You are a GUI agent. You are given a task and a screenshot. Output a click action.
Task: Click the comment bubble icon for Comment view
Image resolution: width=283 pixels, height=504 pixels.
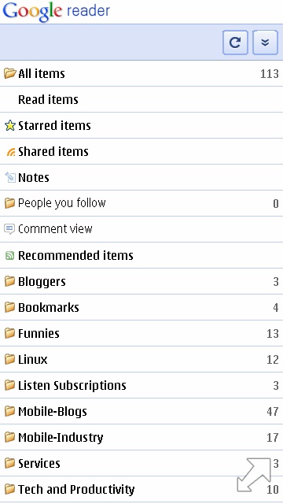click(9, 229)
